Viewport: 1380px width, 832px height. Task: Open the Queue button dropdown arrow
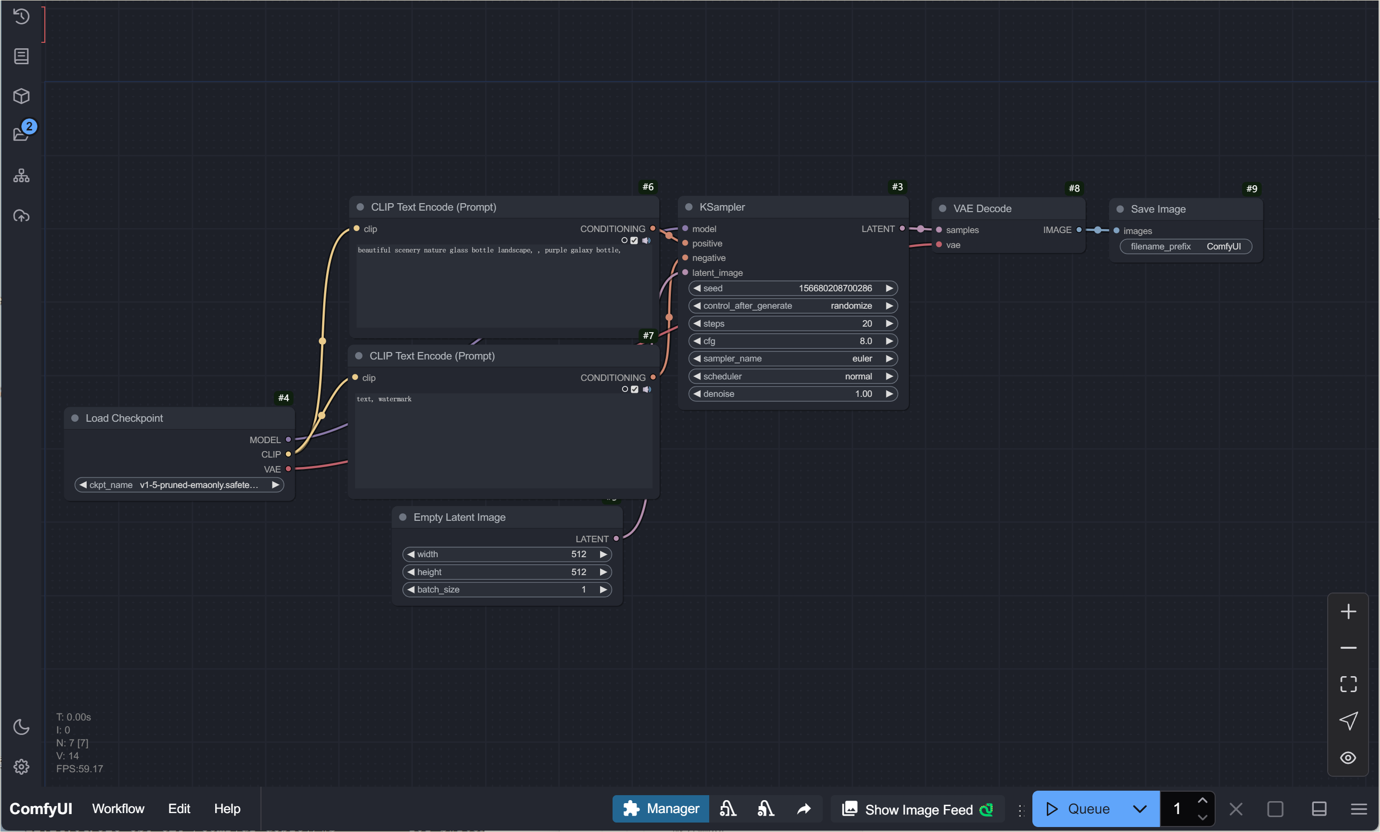click(x=1139, y=809)
